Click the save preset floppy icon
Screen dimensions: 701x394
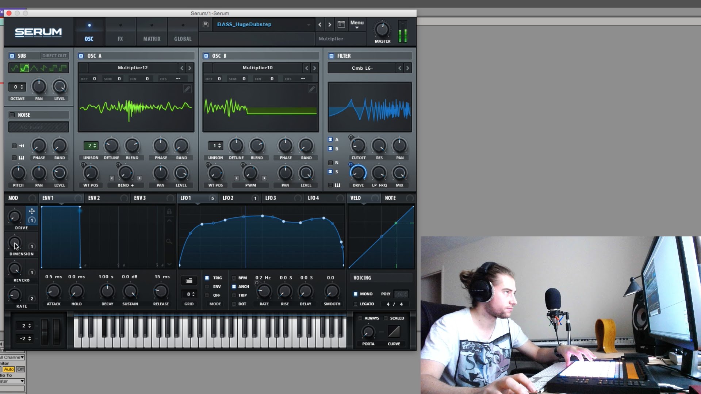[x=206, y=24]
